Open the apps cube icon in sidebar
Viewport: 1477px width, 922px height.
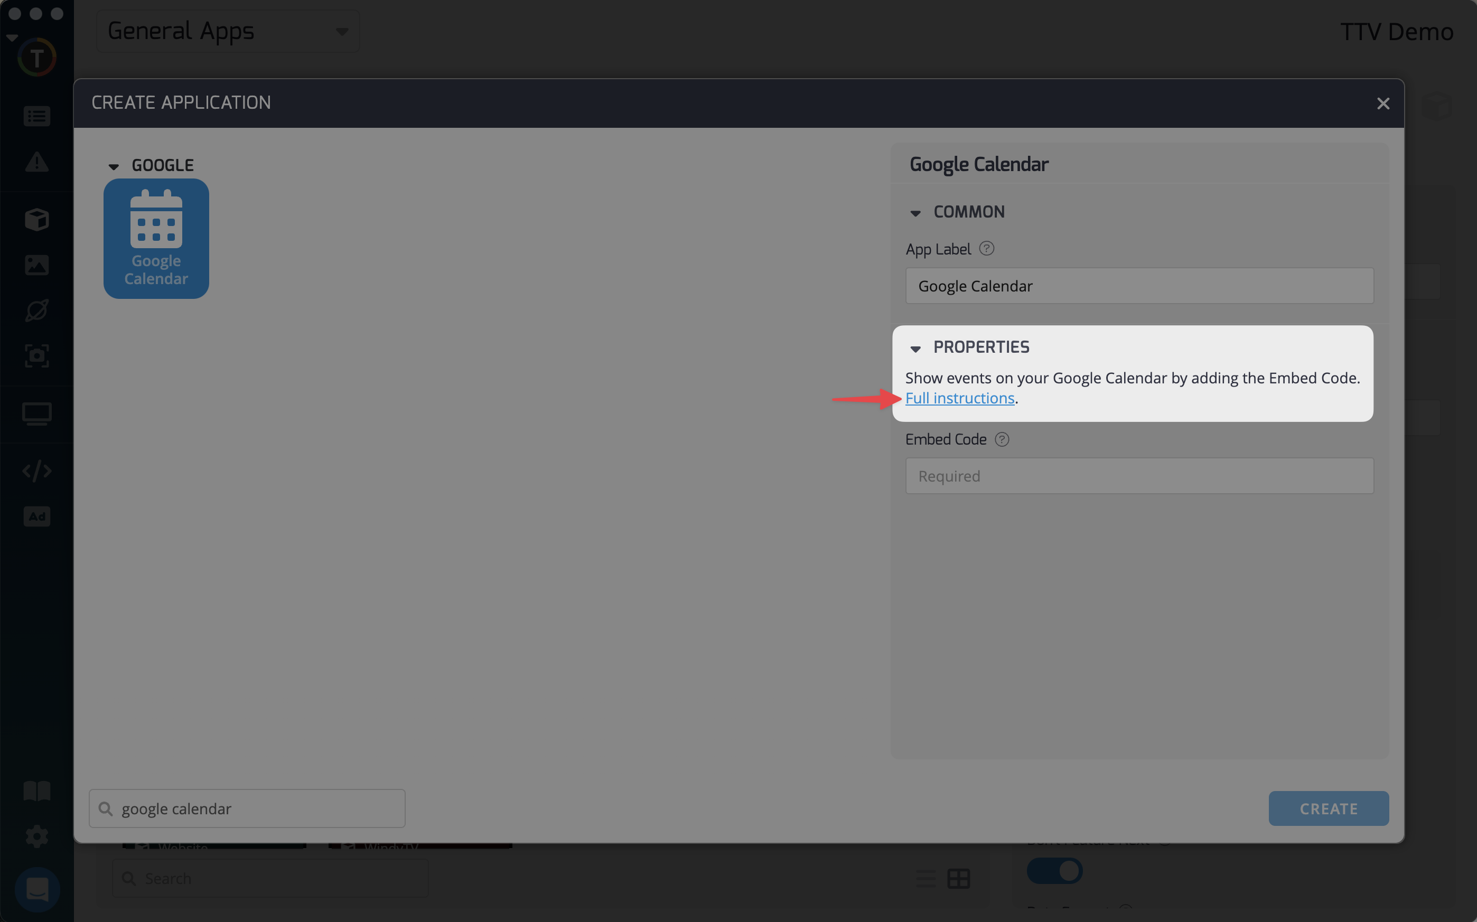coord(36,220)
